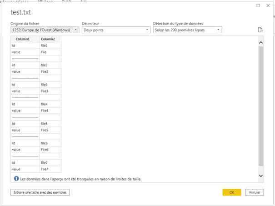Click the cell containing file4

pyautogui.click(x=50, y=104)
